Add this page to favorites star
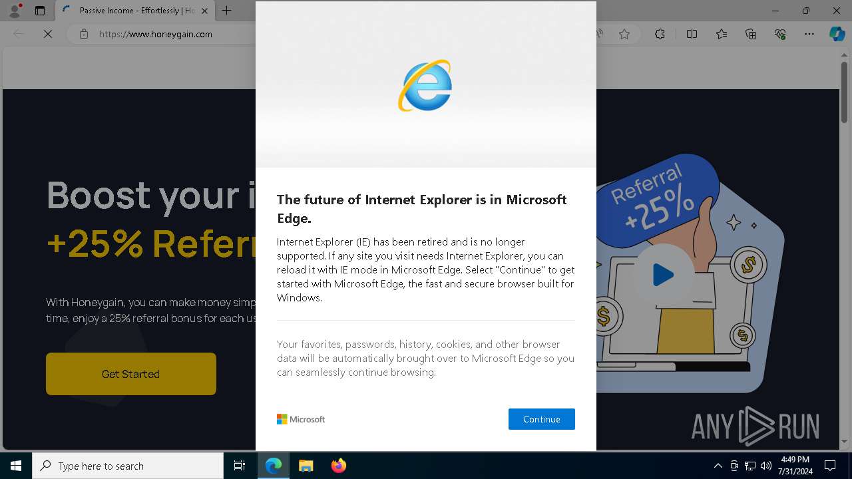This screenshot has width=852, height=479. (624, 34)
